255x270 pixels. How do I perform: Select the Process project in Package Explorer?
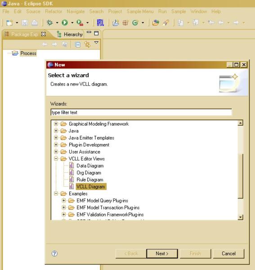click(x=28, y=53)
